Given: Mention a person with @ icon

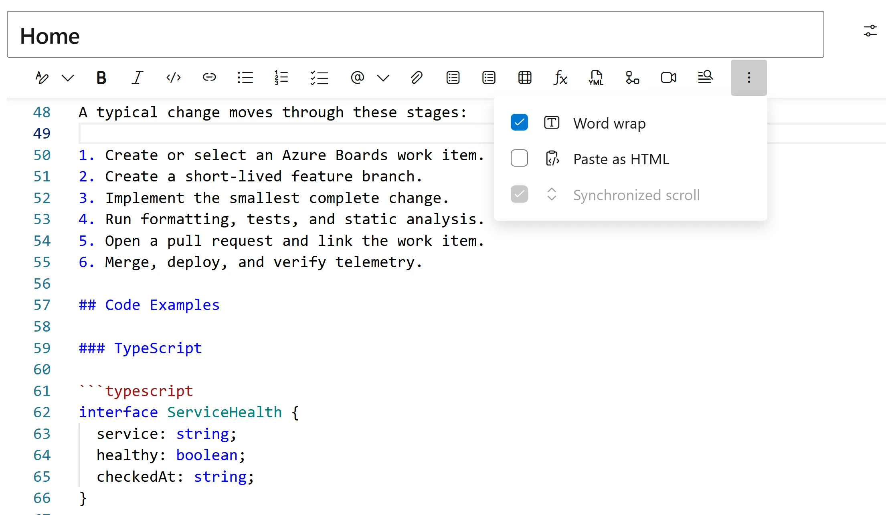Looking at the screenshot, I should (x=357, y=78).
